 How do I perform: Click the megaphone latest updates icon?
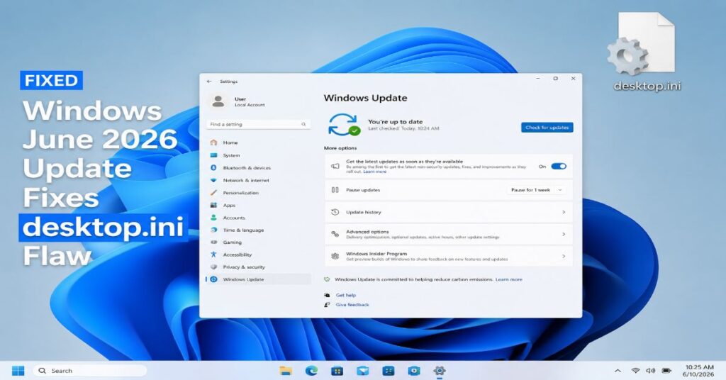(335, 166)
